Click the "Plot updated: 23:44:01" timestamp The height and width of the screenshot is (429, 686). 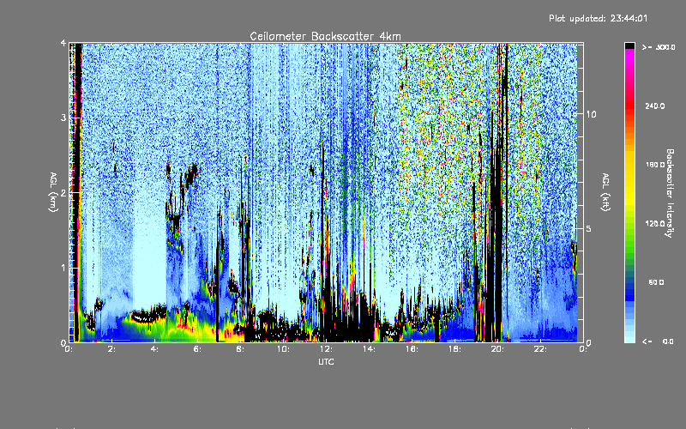point(598,18)
